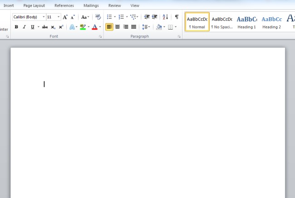Open the Page Layout tab
This screenshot has width=295, height=198.
[34, 5]
